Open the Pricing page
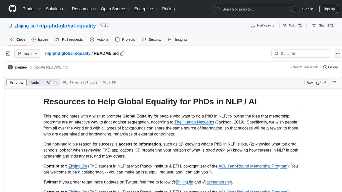The width and height of the screenshot is (342, 192). click(x=168, y=9)
